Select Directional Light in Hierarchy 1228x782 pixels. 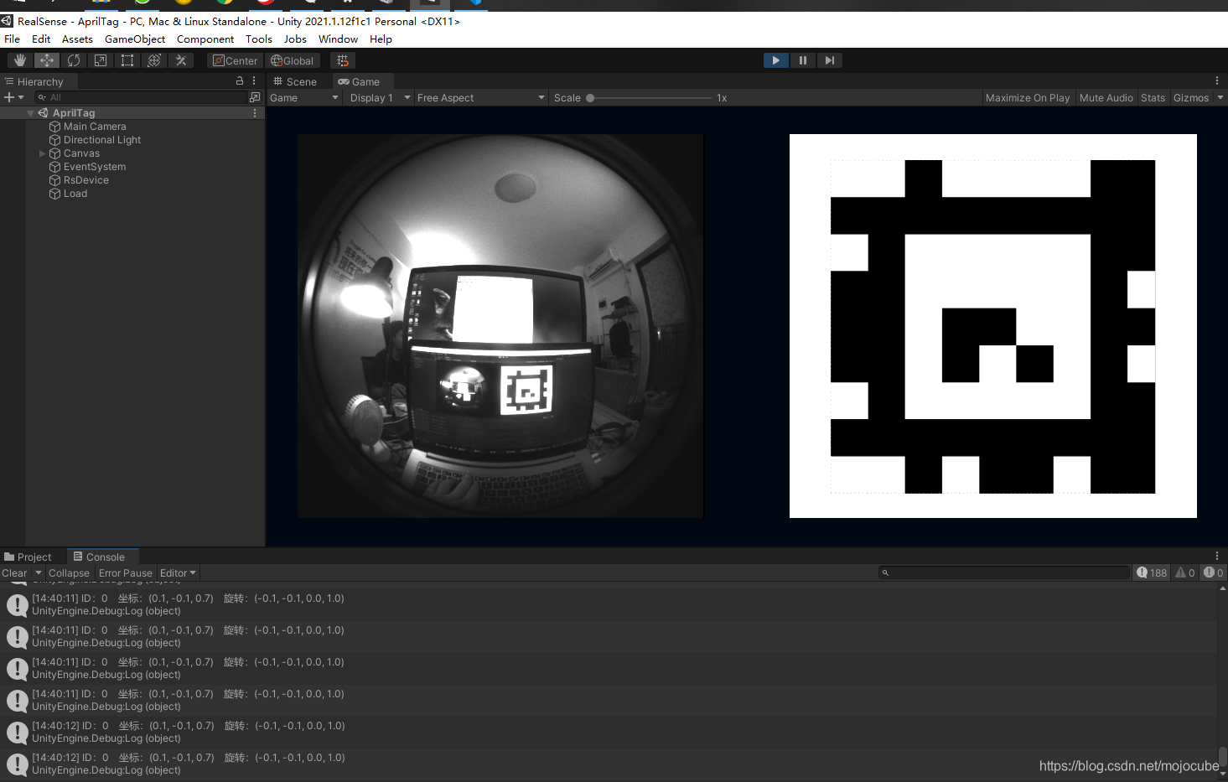pos(102,140)
